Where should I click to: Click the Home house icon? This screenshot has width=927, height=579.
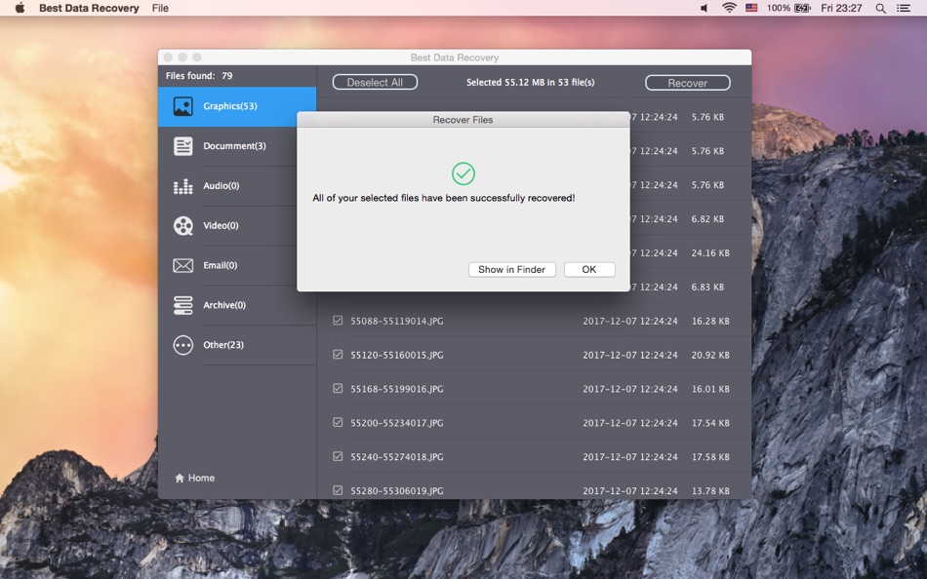180,478
